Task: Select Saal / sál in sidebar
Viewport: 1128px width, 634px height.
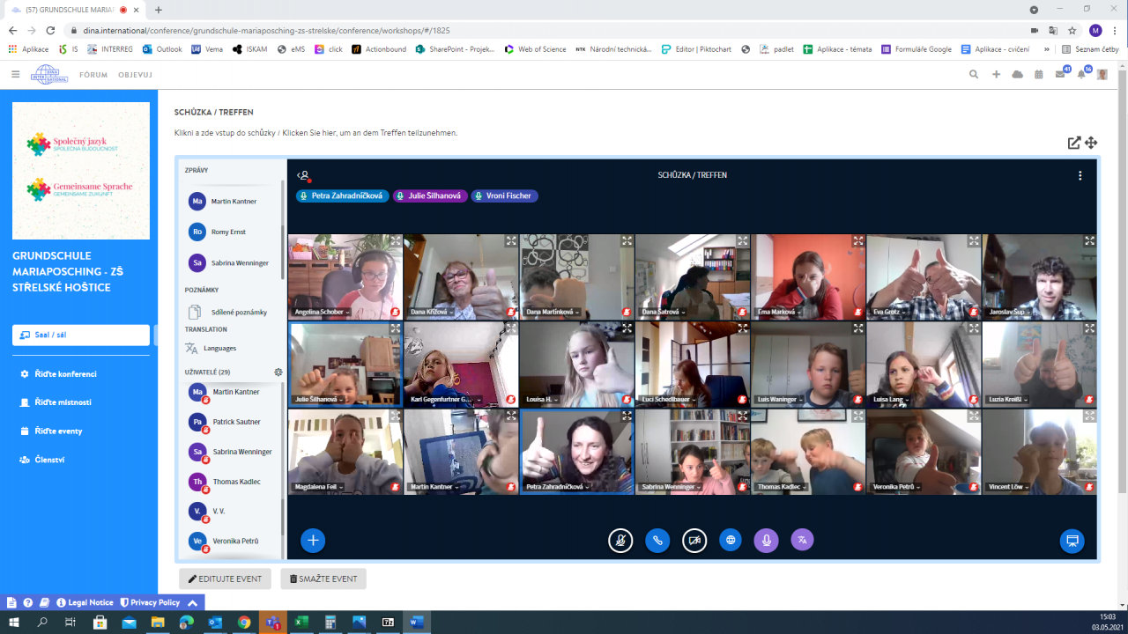Action: tap(81, 335)
